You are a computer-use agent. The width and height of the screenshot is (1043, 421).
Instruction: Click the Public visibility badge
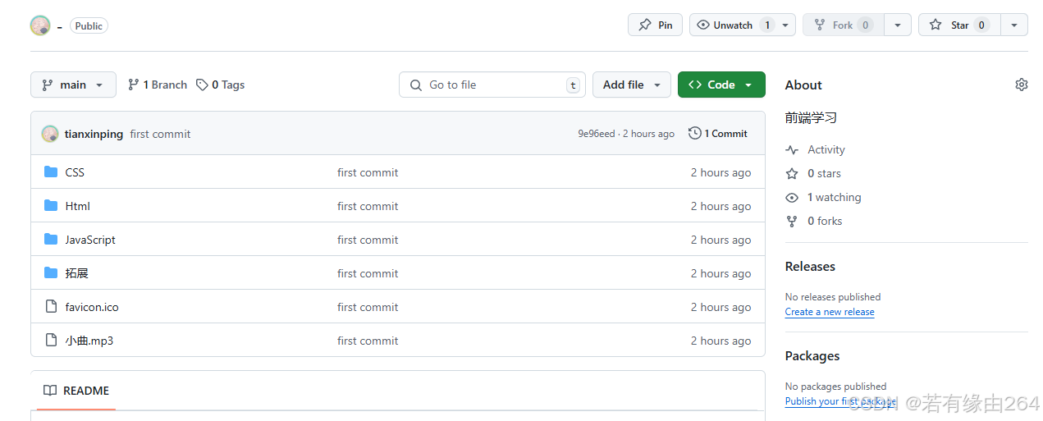click(x=89, y=25)
